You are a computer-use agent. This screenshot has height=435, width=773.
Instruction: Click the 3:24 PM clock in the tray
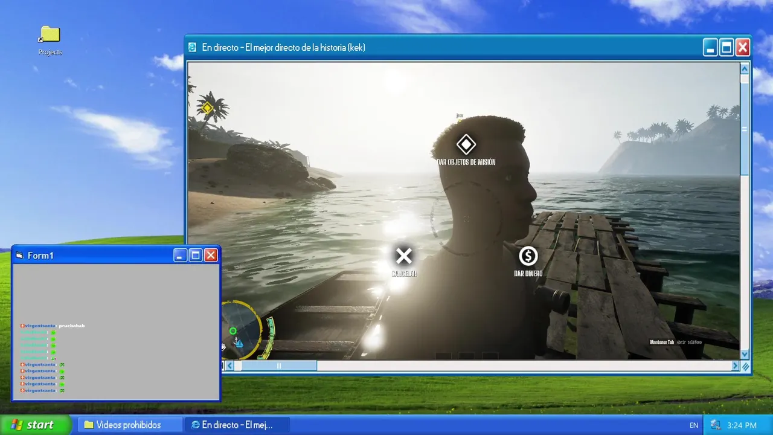[x=742, y=425]
